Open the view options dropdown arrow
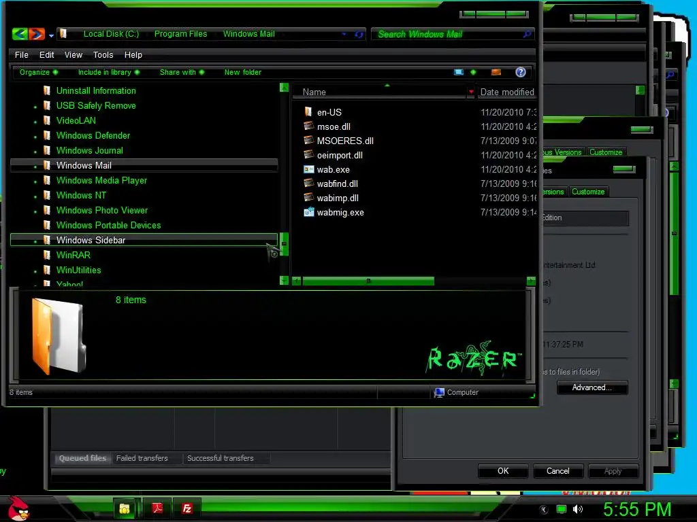Image resolution: width=697 pixels, height=522 pixels. pyautogui.click(x=473, y=72)
